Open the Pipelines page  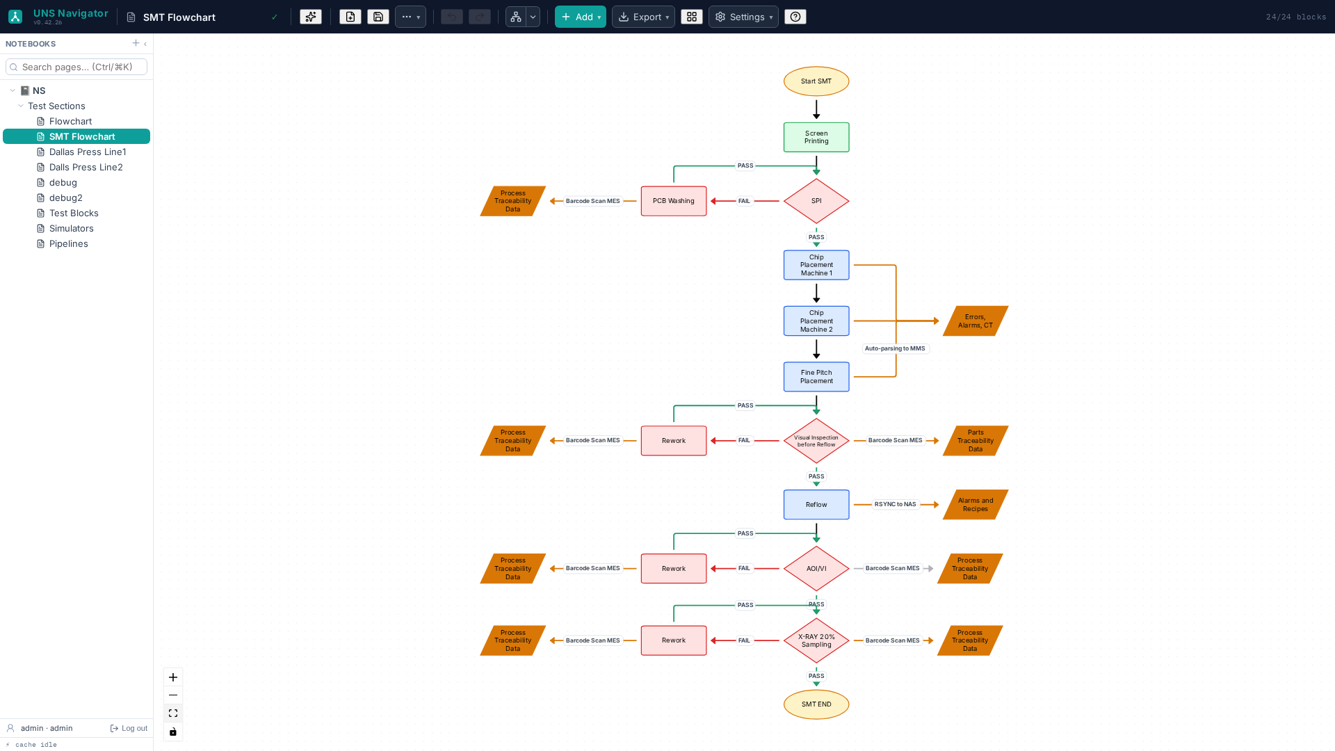68,243
